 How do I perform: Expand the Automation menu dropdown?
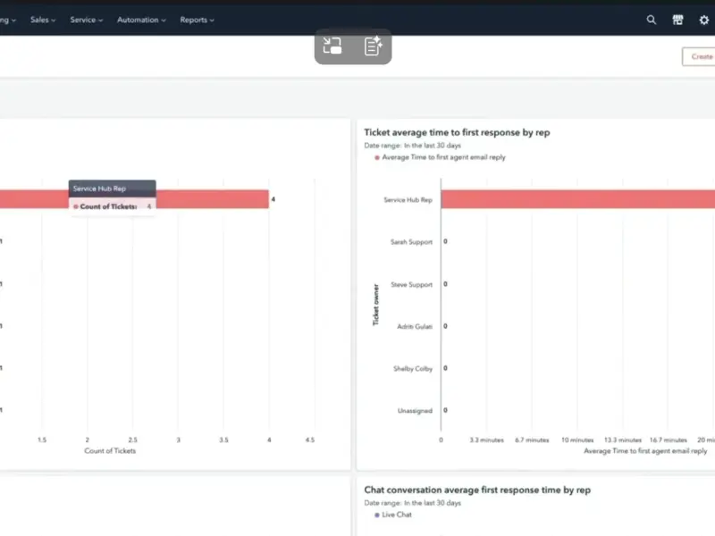(142, 20)
